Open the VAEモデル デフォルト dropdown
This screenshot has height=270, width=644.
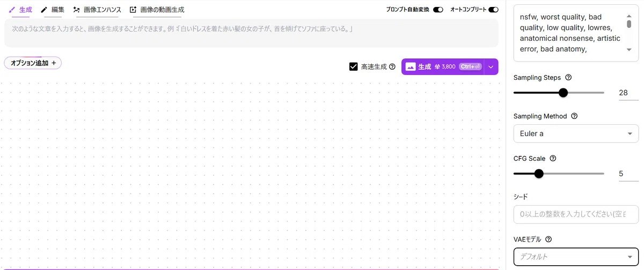tap(576, 257)
